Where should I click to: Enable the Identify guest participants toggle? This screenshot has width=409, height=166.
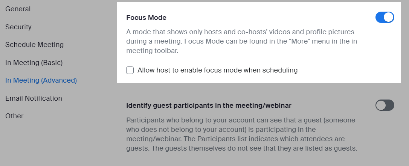click(x=385, y=106)
